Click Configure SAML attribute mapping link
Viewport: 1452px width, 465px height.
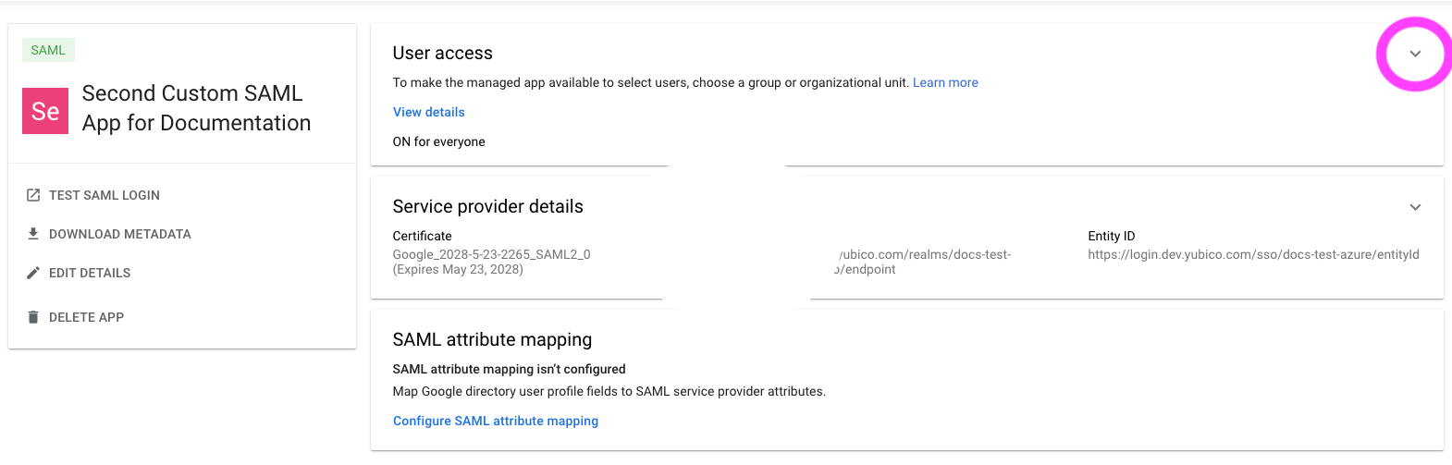tap(495, 421)
